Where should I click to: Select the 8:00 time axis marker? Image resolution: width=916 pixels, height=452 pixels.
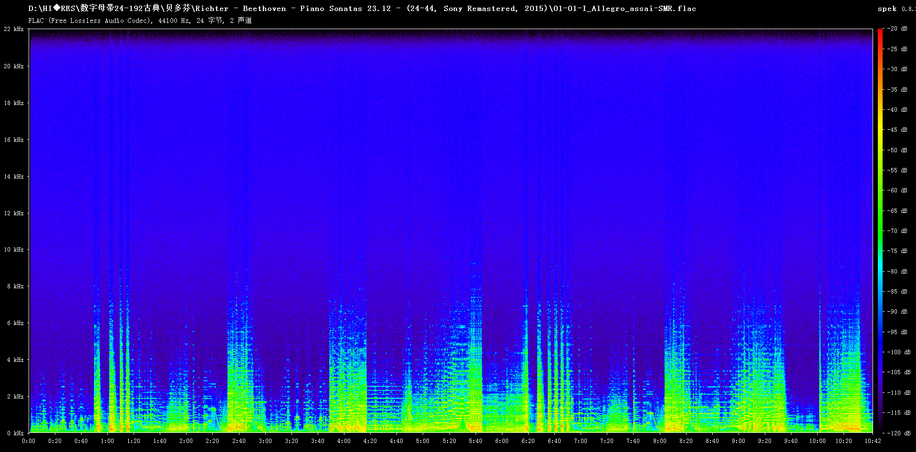pos(659,441)
